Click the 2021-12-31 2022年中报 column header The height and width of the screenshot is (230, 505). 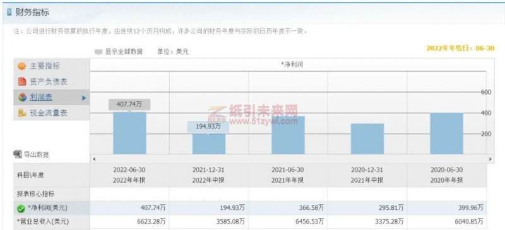click(x=208, y=175)
